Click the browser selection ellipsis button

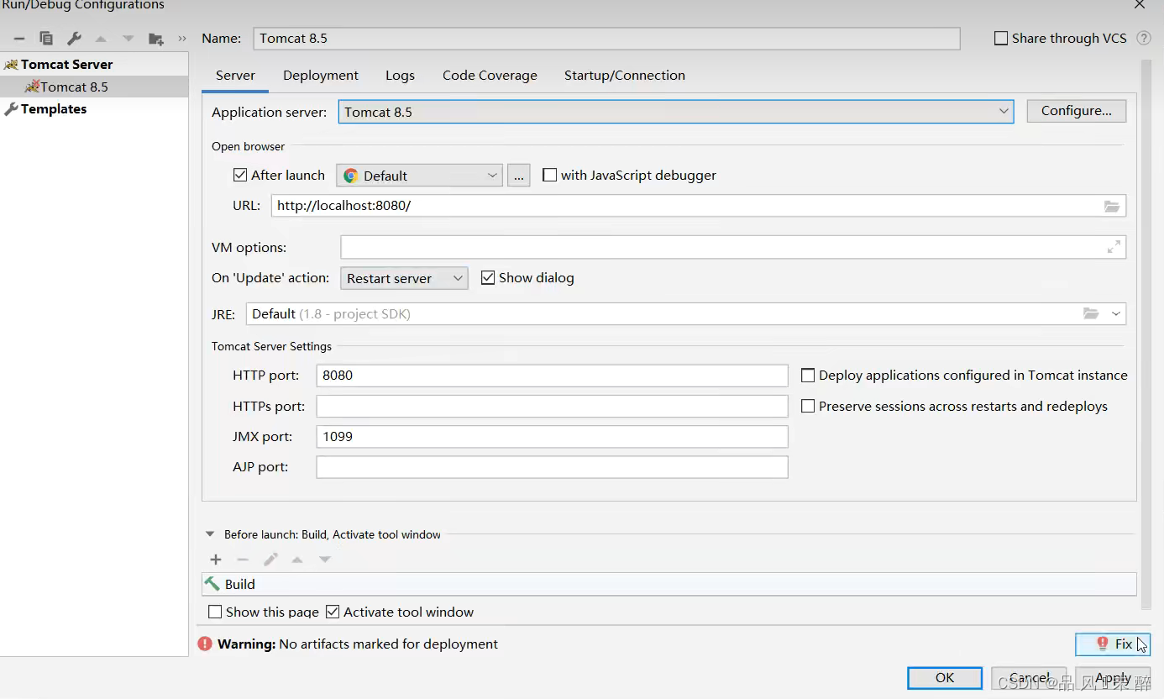coord(518,176)
